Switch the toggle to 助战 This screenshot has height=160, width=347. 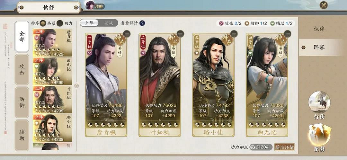109,23
